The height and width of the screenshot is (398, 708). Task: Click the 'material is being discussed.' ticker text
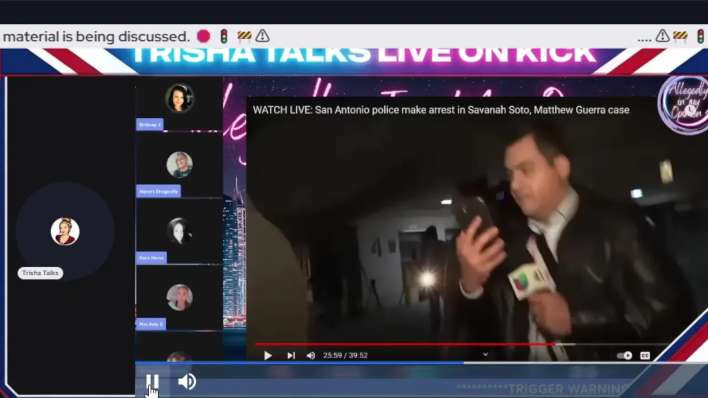96,36
